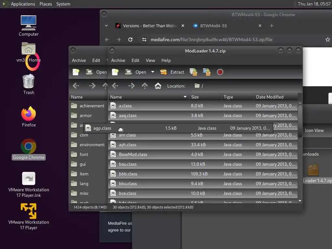Sort by Date Modified column header

coord(276,97)
